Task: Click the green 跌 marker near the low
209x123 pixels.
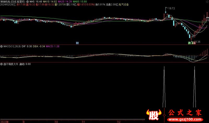Action: tap(189, 43)
